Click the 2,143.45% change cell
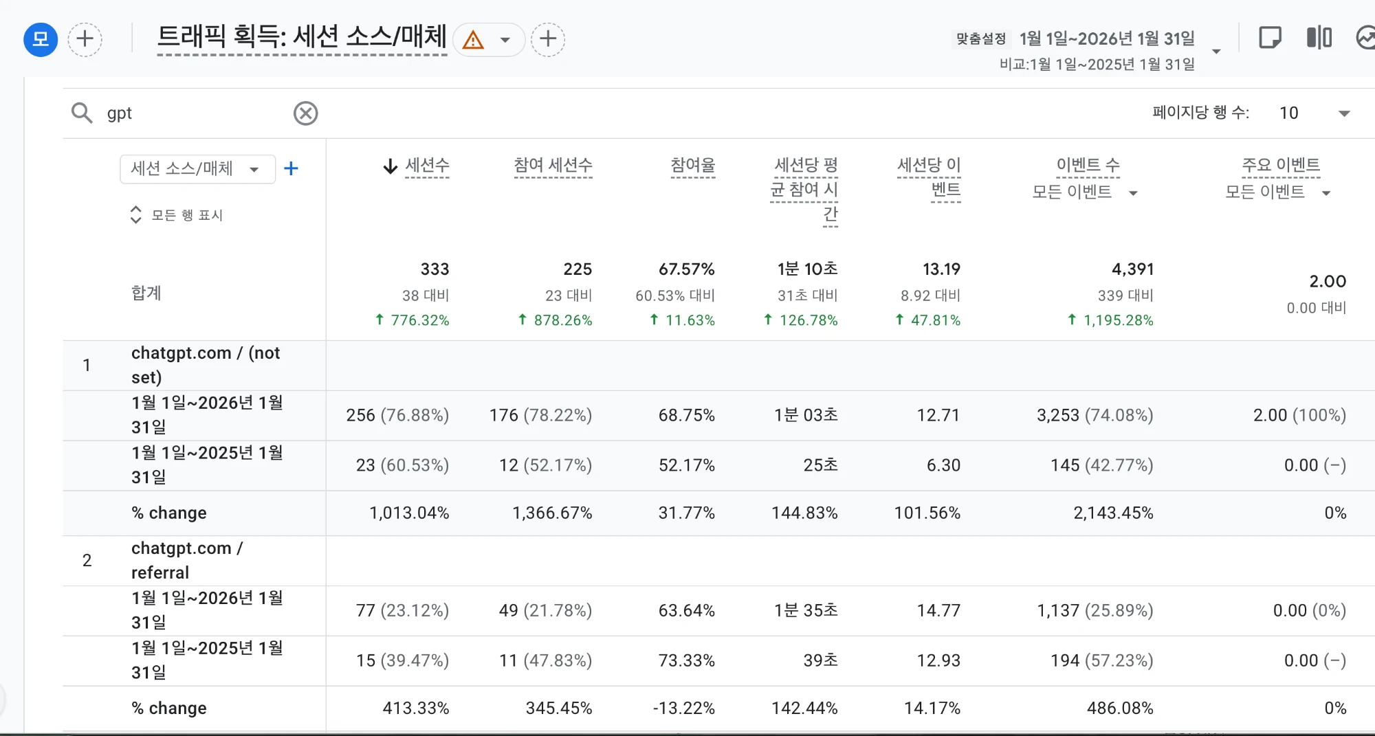1375x736 pixels. pyautogui.click(x=1113, y=513)
